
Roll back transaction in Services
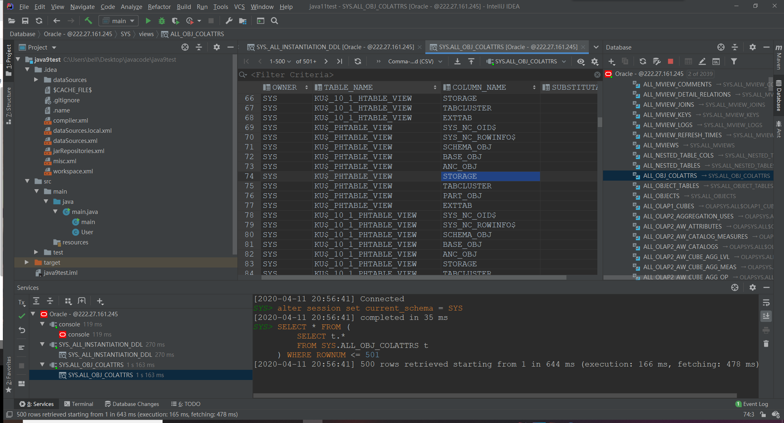[22, 330]
